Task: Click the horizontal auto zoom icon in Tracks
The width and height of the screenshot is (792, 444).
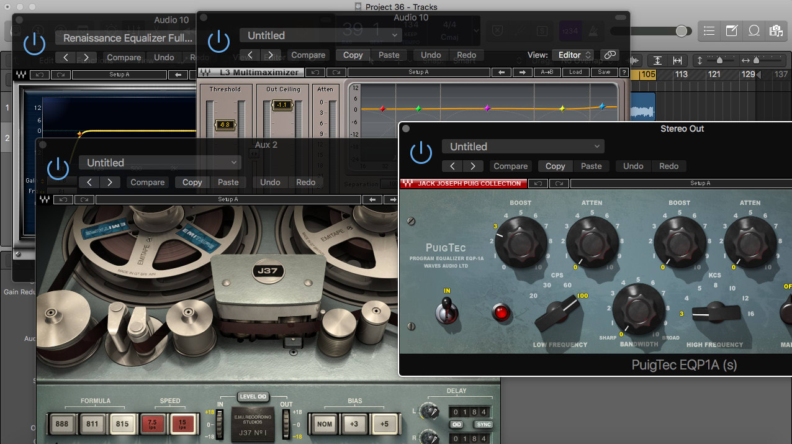Action: coord(677,60)
